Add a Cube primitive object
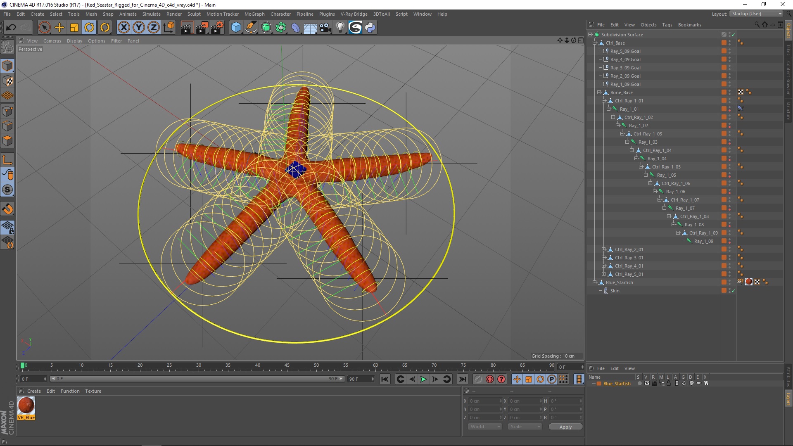The width and height of the screenshot is (793, 446). (236, 28)
